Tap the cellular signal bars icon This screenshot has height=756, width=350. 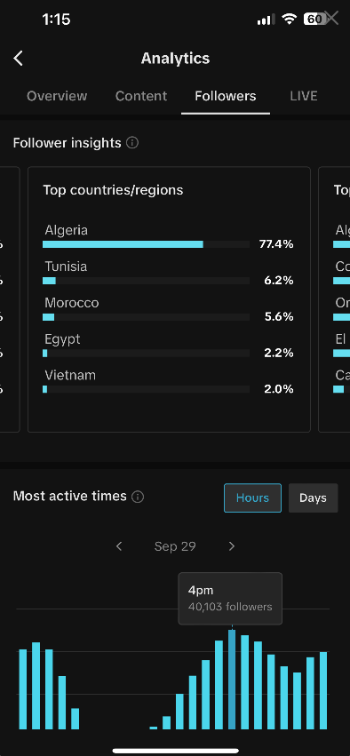(x=266, y=20)
